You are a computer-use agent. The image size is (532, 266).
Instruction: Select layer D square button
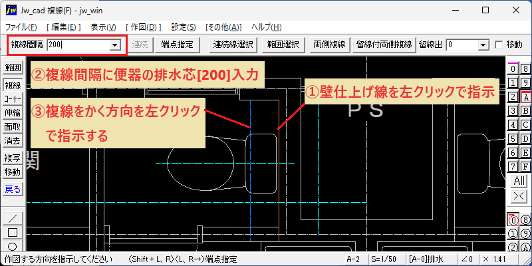pos(525,139)
